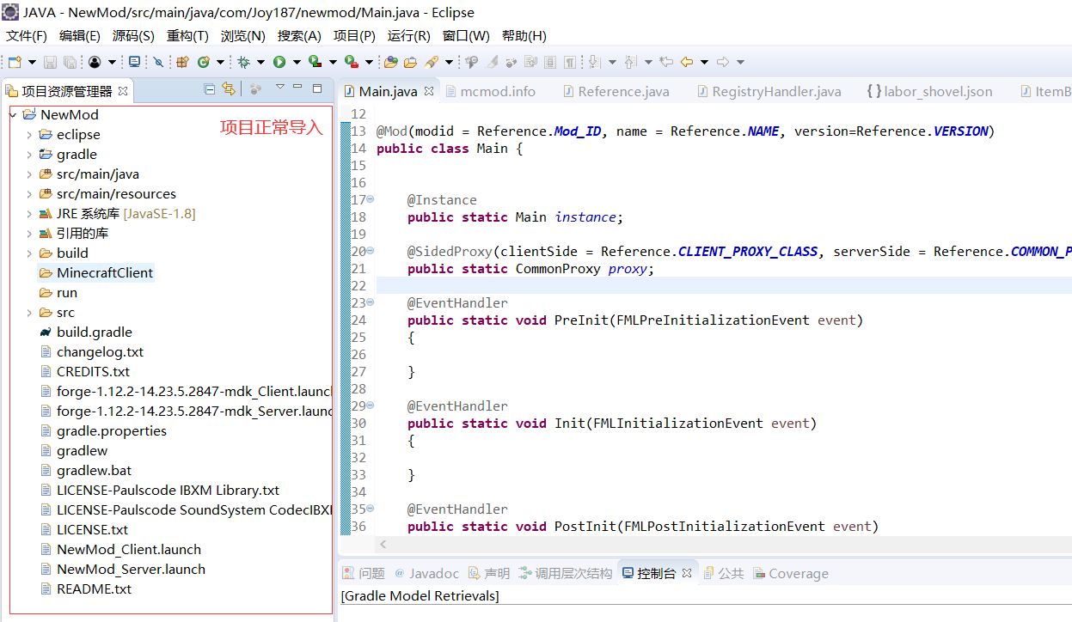Viewport: 1072px width, 622px height.
Task: Click the Previous Annotation icon
Action: (x=631, y=62)
